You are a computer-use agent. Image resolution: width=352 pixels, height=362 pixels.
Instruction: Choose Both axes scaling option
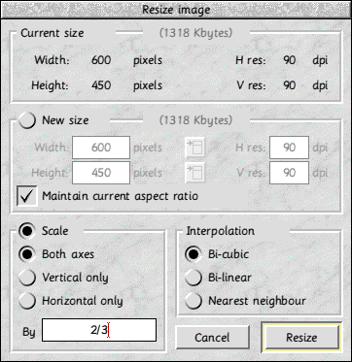coord(27,254)
